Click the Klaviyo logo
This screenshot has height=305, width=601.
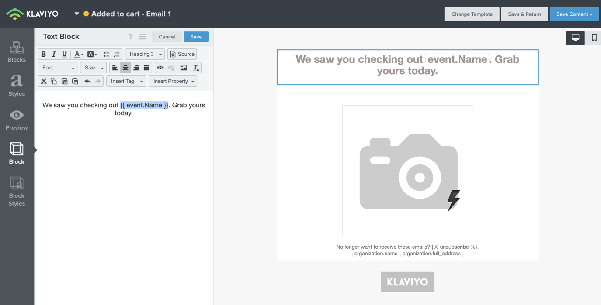(x=32, y=14)
